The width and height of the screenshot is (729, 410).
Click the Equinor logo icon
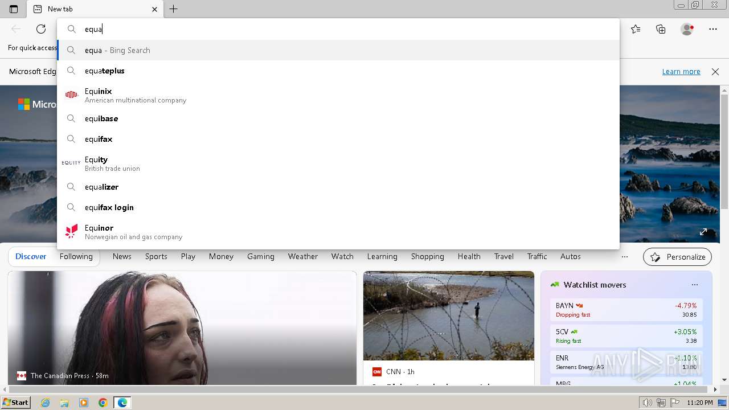coord(71,231)
